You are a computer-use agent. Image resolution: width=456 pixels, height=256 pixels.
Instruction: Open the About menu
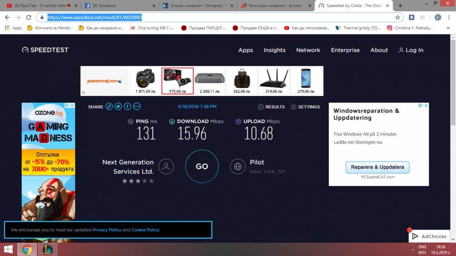click(379, 50)
